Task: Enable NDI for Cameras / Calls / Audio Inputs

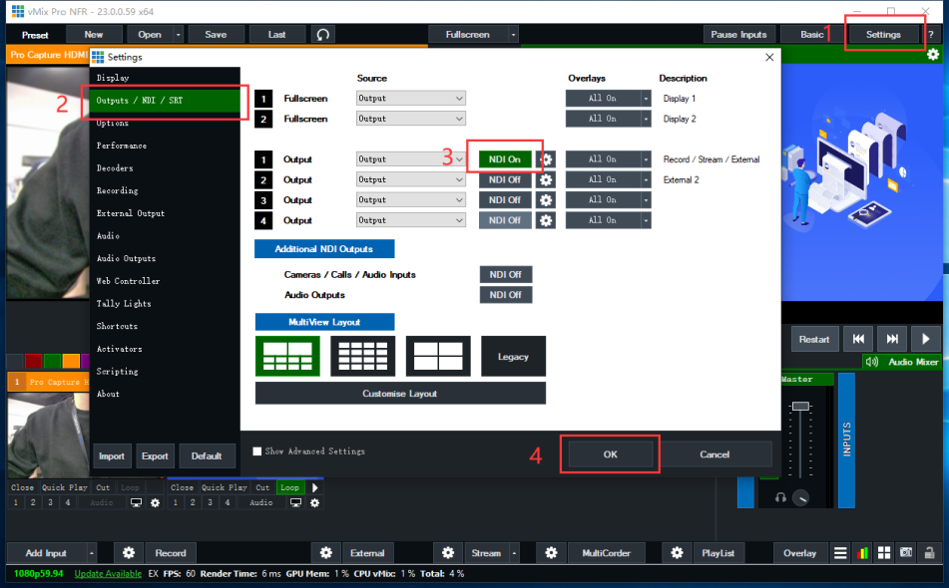Action: coord(505,275)
